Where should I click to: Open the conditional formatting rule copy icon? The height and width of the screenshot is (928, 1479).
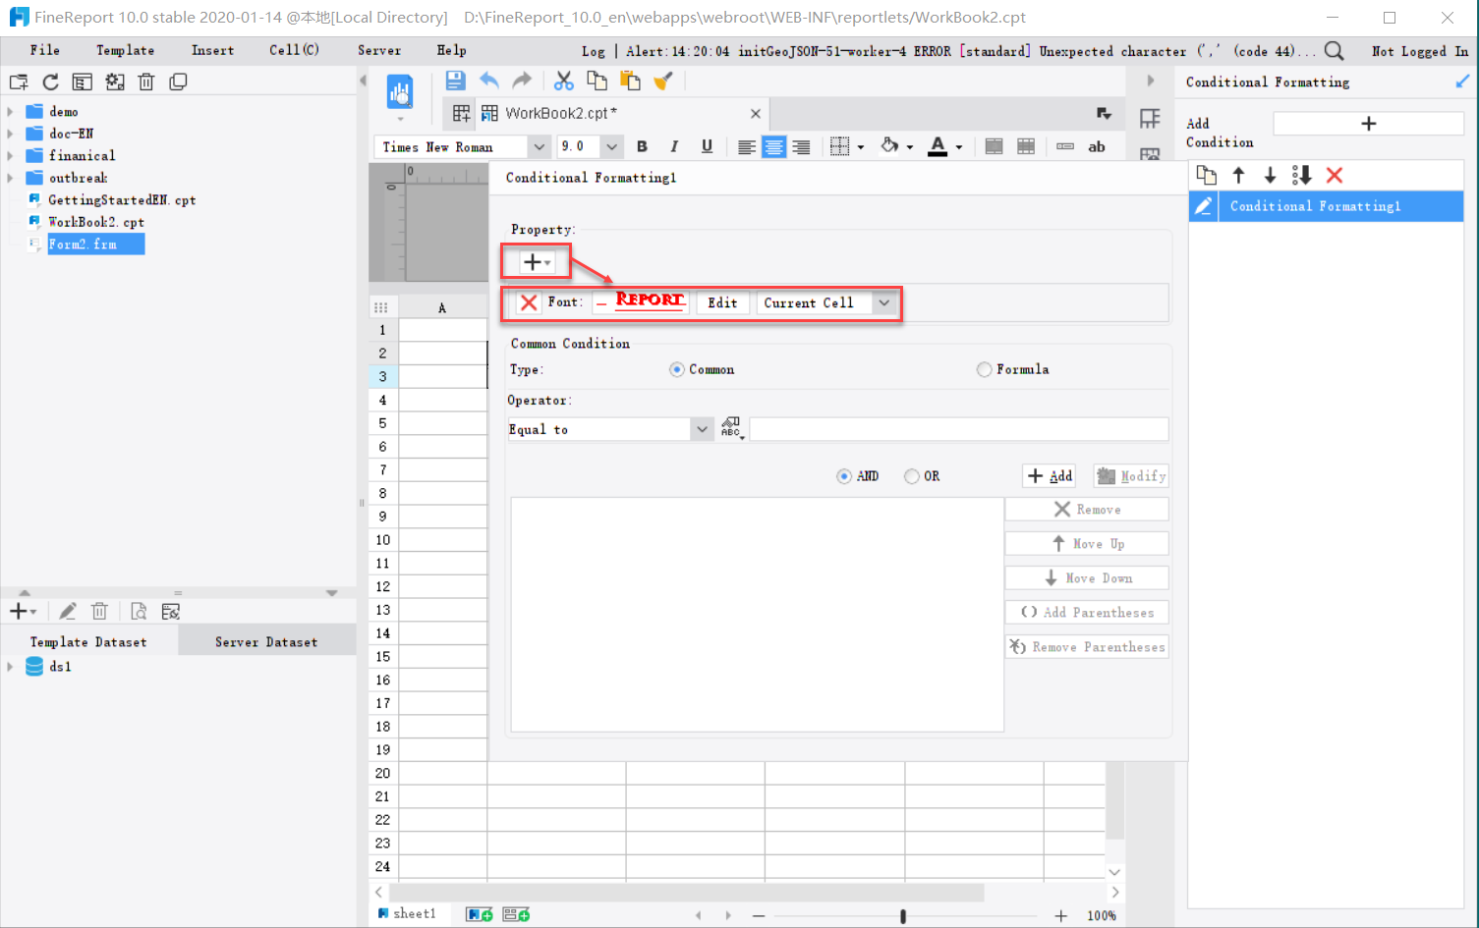[1207, 175]
